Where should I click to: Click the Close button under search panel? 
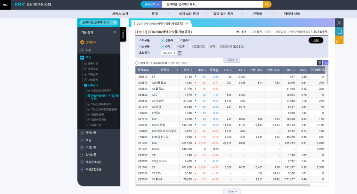[232, 60]
